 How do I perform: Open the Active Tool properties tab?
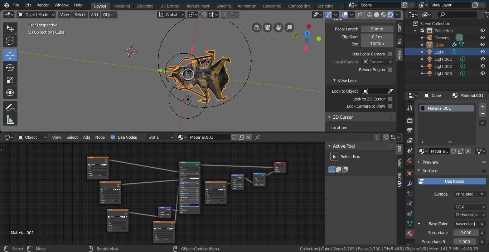pos(410,108)
